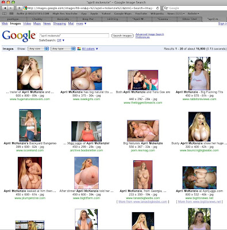Open the Beliebt bookmarks folder
The height and width of the screenshot is (230, 227).
(x=193, y=14)
